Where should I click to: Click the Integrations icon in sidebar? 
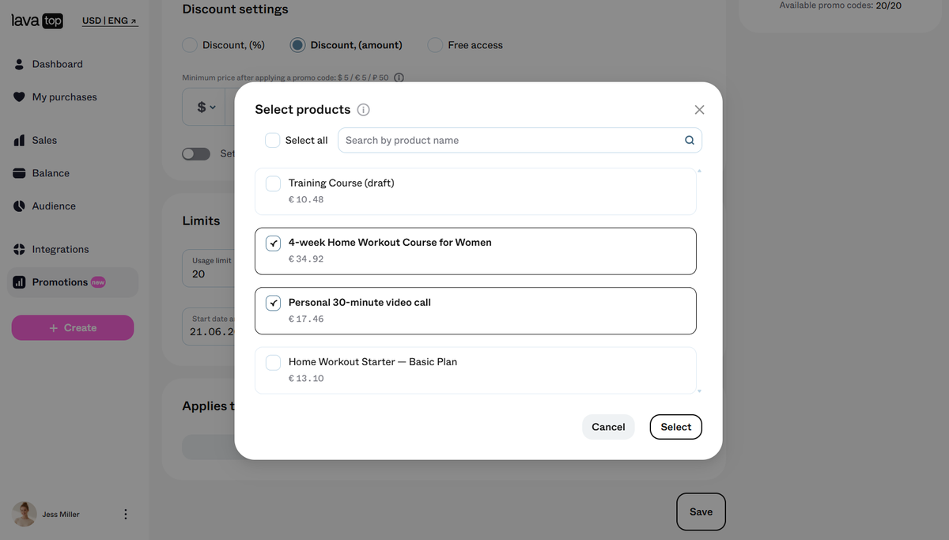(19, 249)
